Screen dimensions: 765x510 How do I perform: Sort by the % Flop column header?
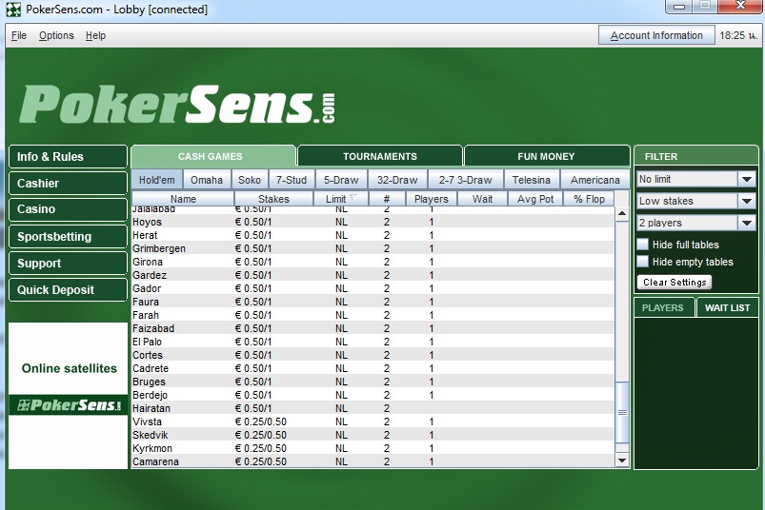(589, 199)
